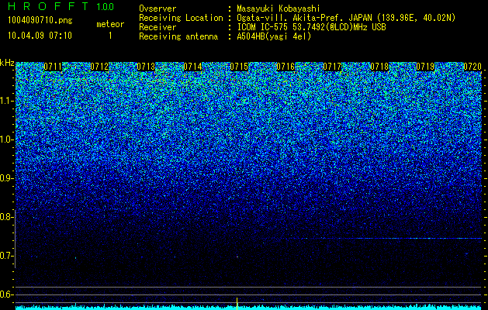Screen dimensions: 488x310
Task: Click the 0.7 kHz axis label
Action: point(6,256)
